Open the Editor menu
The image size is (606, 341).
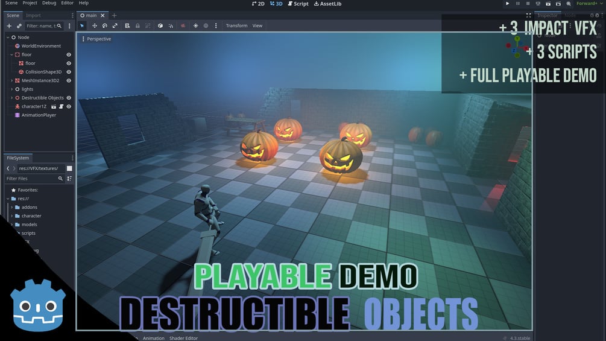click(x=68, y=2)
